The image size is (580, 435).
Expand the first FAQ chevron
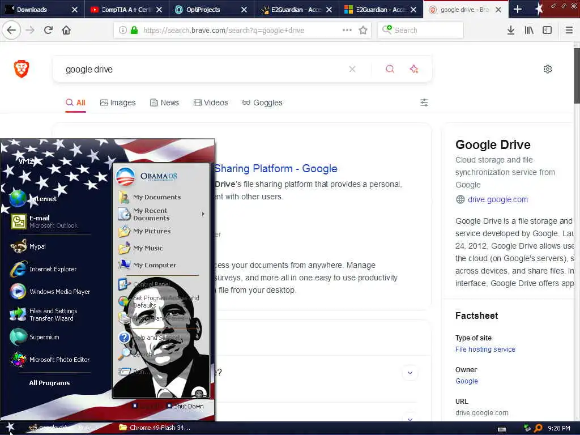point(410,373)
